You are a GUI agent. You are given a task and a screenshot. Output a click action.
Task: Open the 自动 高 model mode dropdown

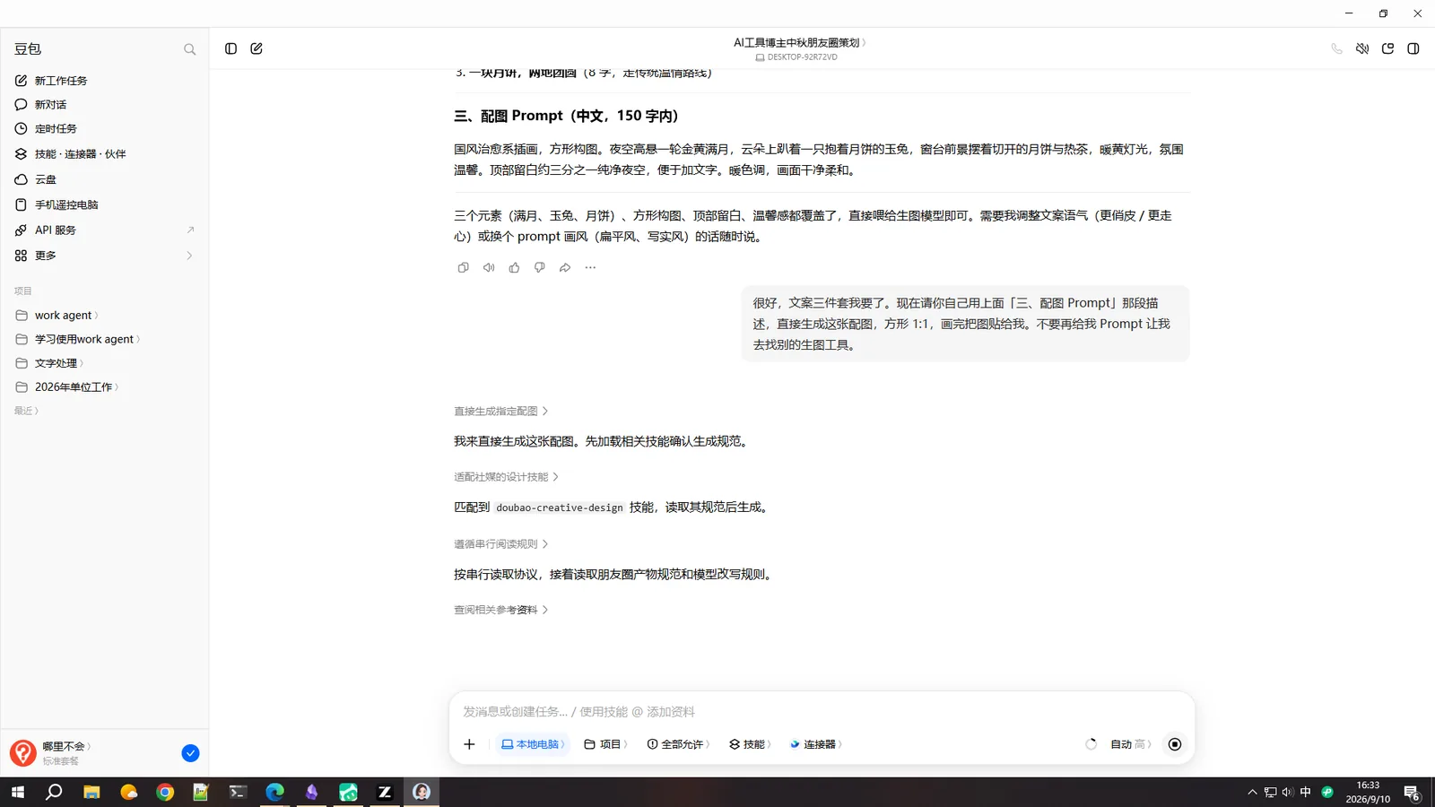tap(1130, 744)
